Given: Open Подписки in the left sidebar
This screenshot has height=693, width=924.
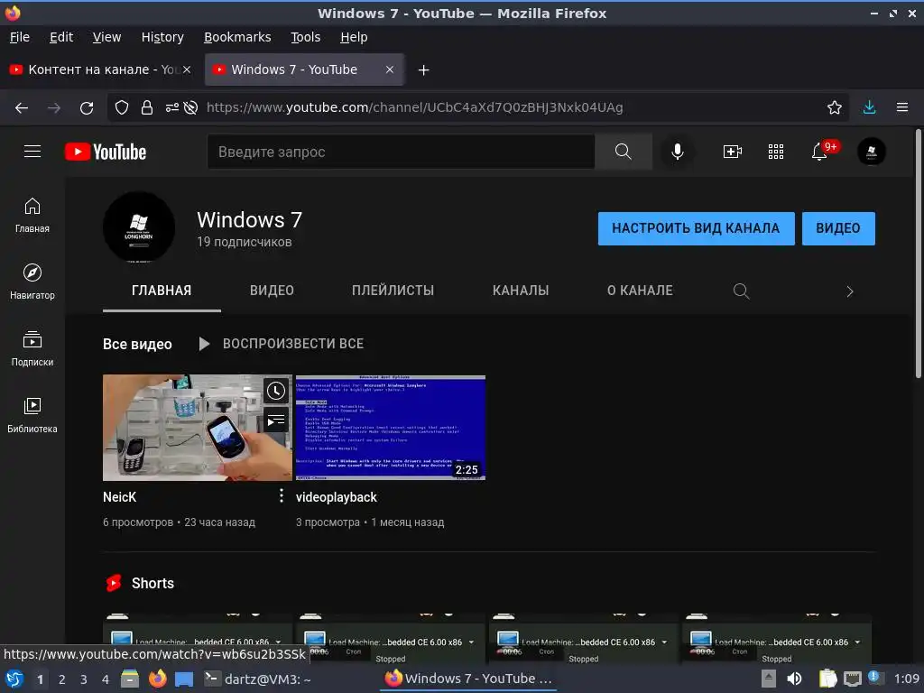Looking at the screenshot, I should pyautogui.click(x=32, y=348).
